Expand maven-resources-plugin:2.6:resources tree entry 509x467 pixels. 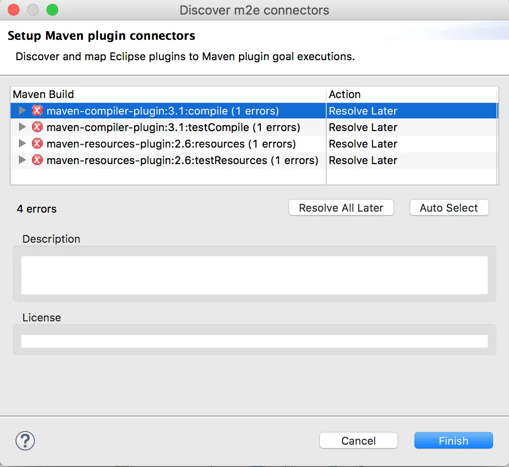[x=22, y=144]
